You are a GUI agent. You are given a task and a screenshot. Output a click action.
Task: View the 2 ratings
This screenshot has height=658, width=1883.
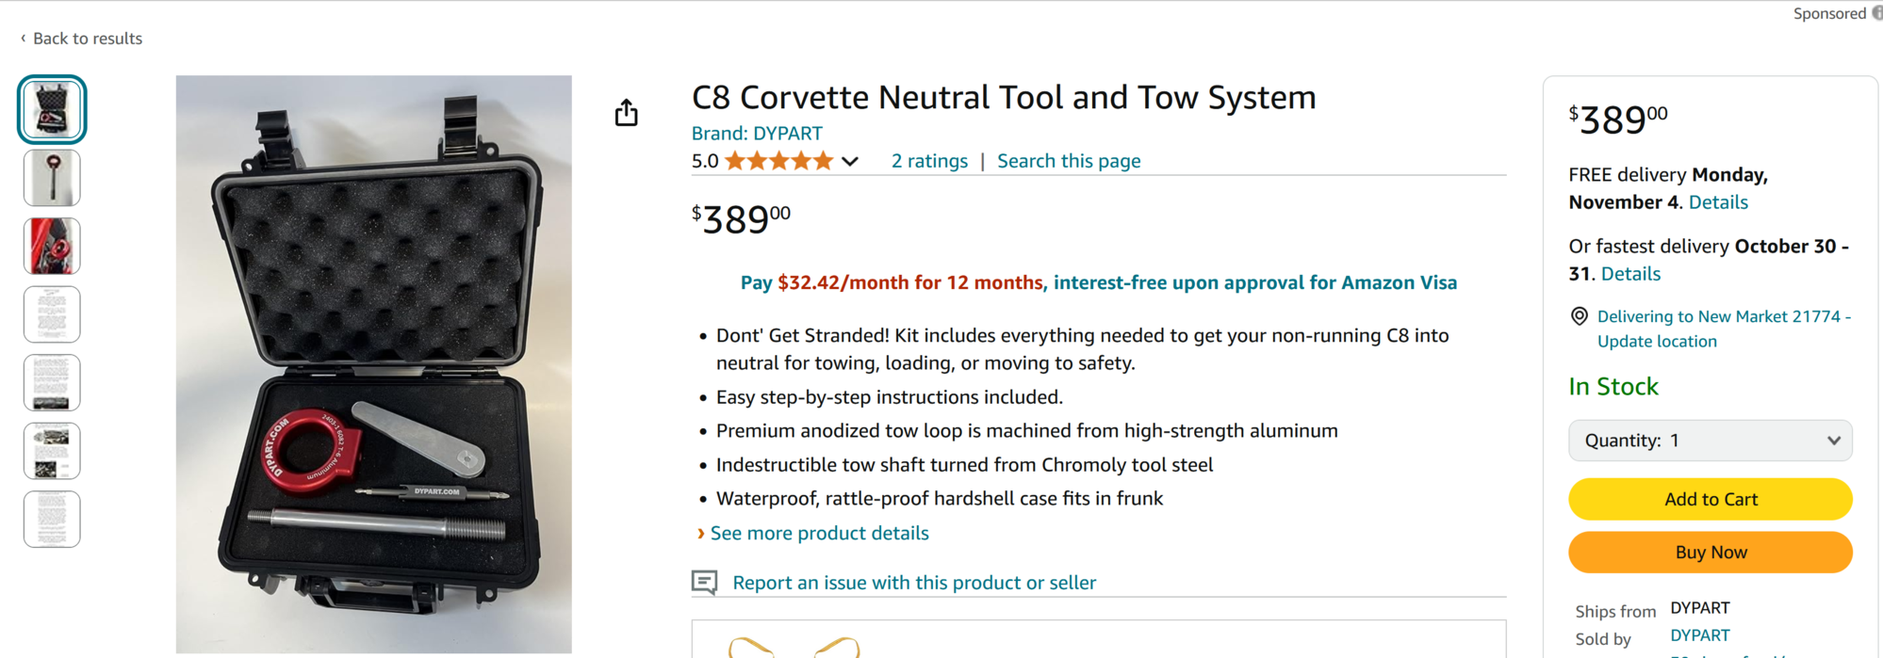coord(929,160)
